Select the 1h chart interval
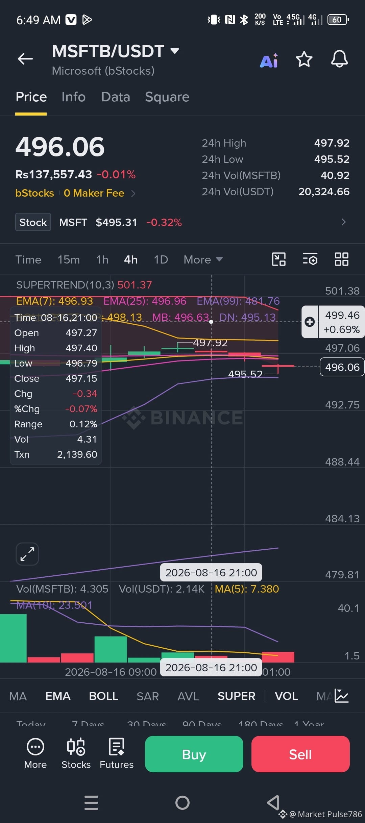This screenshot has width=365, height=823. (102, 259)
